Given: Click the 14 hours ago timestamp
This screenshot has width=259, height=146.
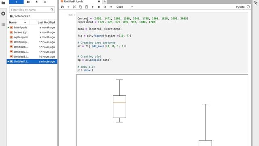Looking at the screenshot, I should click(47, 57).
